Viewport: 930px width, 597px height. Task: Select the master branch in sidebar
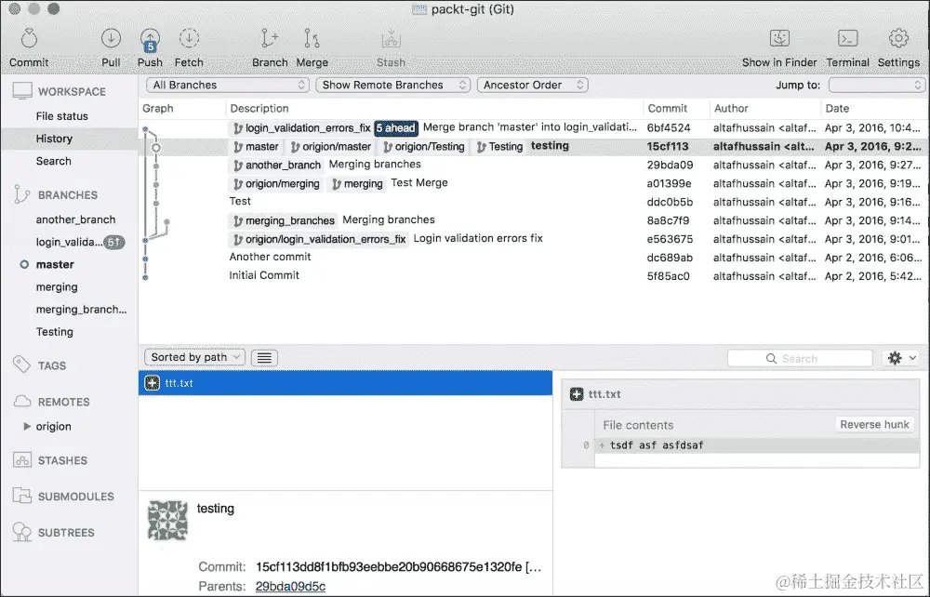(55, 264)
